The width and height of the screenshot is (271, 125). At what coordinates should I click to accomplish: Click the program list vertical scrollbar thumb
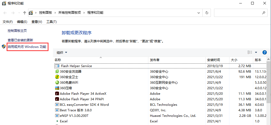(269, 82)
